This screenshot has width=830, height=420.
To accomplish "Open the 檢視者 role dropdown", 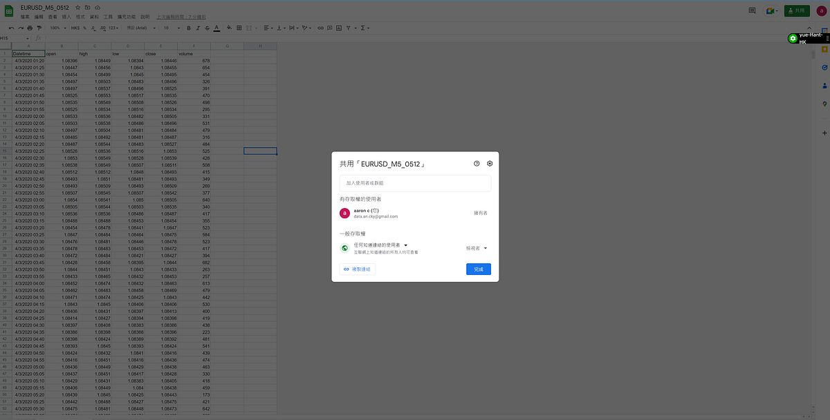I will pyautogui.click(x=477, y=247).
